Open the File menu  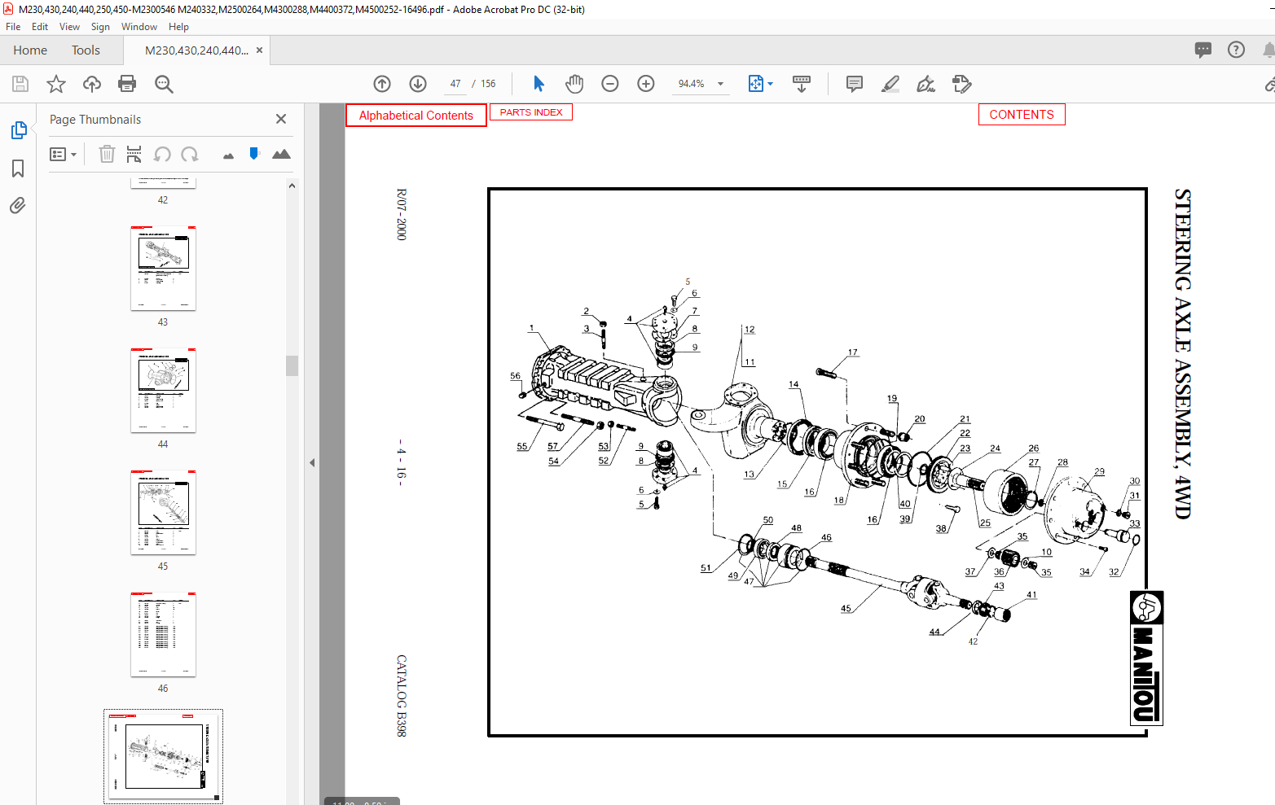point(14,27)
